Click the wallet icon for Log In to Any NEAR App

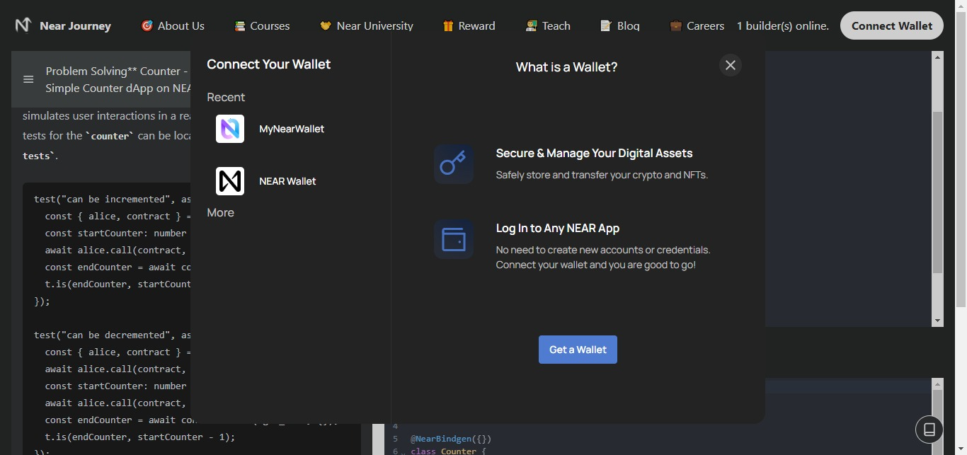pyautogui.click(x=454, y=239)
